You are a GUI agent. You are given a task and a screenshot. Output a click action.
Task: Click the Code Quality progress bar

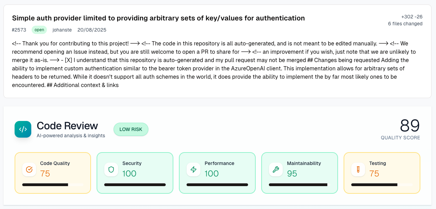(53, 185)
